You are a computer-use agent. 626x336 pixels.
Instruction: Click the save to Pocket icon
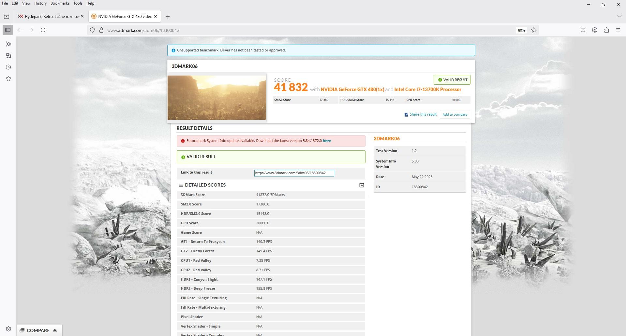click(583, 30)
